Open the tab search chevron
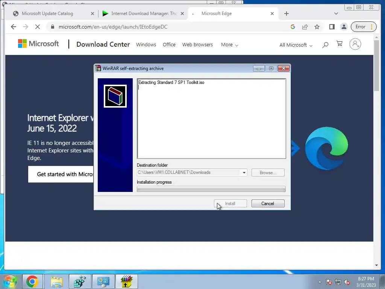This screenshot has width=385, height=289. pos(336,14)
